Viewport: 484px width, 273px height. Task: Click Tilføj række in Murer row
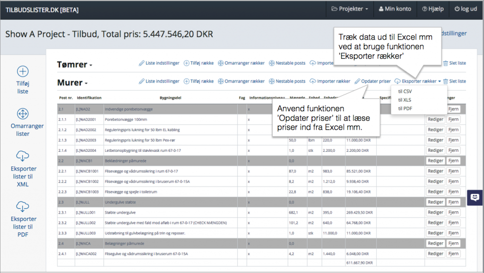pyautogui.click(x=199, y=81)
